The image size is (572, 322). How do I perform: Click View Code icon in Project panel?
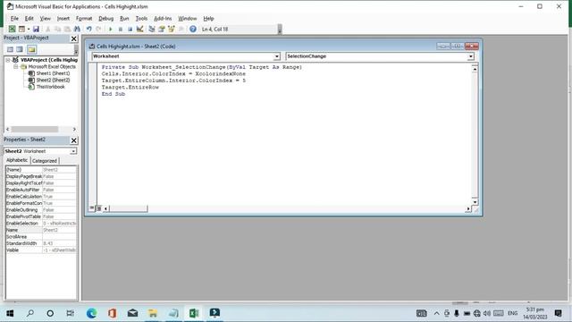pos(10,49)
